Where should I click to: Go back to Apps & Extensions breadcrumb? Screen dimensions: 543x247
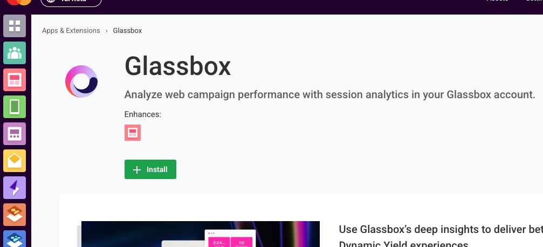click(71, 31)
